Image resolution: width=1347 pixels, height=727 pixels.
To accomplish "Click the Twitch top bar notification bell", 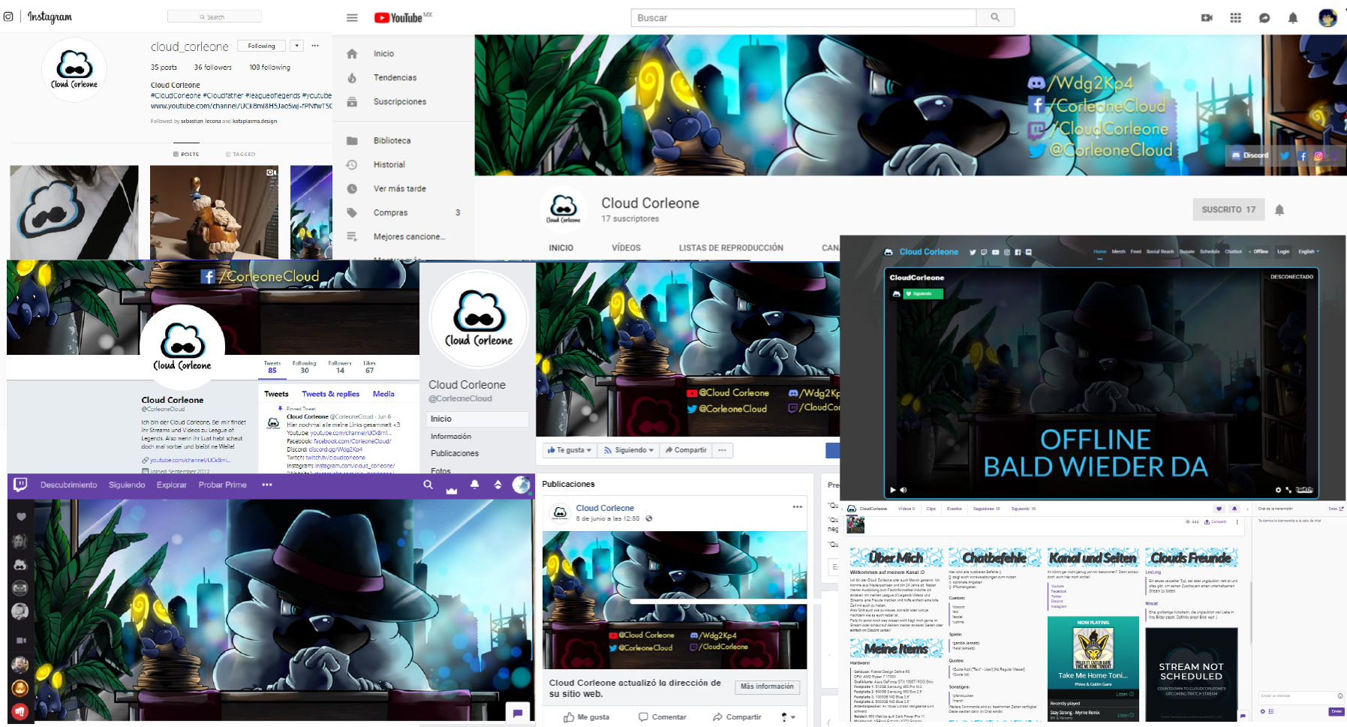I will (x=474, y=485).
